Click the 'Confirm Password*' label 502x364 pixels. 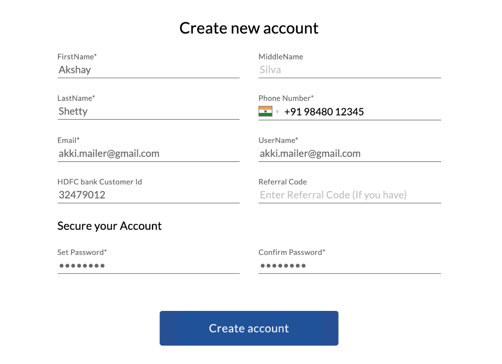click(x=292, y=252)
